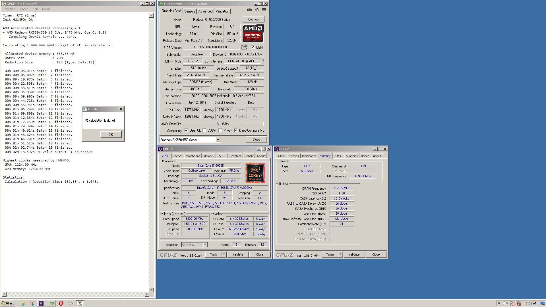Click the Close button in GPU-Z
The width and height of the screenshot is (546, 307).
[256, 140]
